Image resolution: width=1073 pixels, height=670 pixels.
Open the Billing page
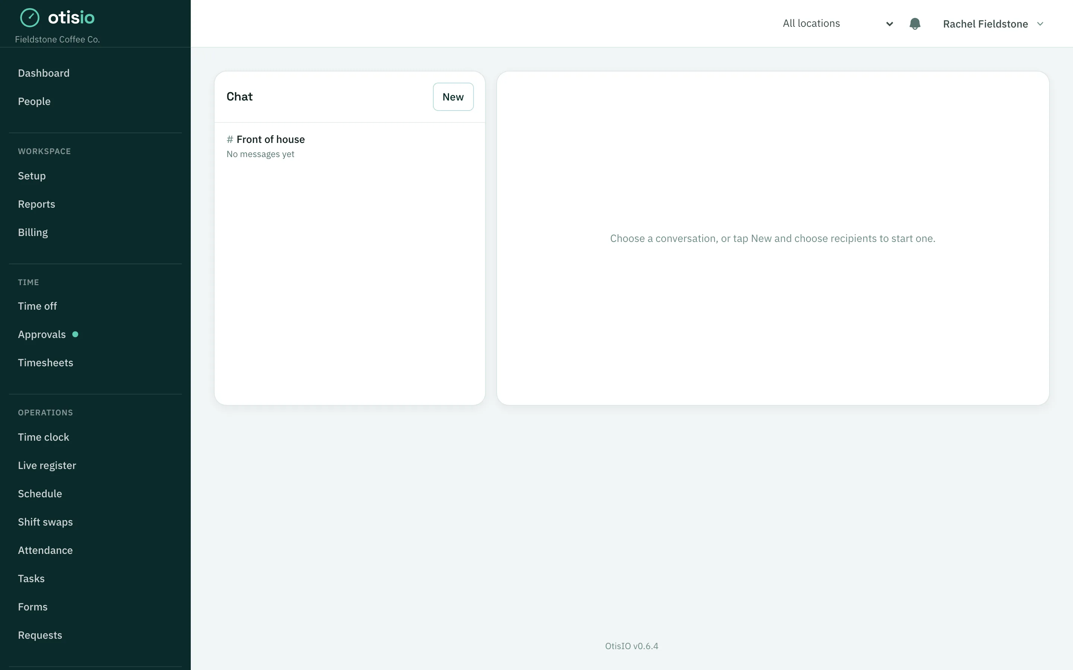[33, 233]
